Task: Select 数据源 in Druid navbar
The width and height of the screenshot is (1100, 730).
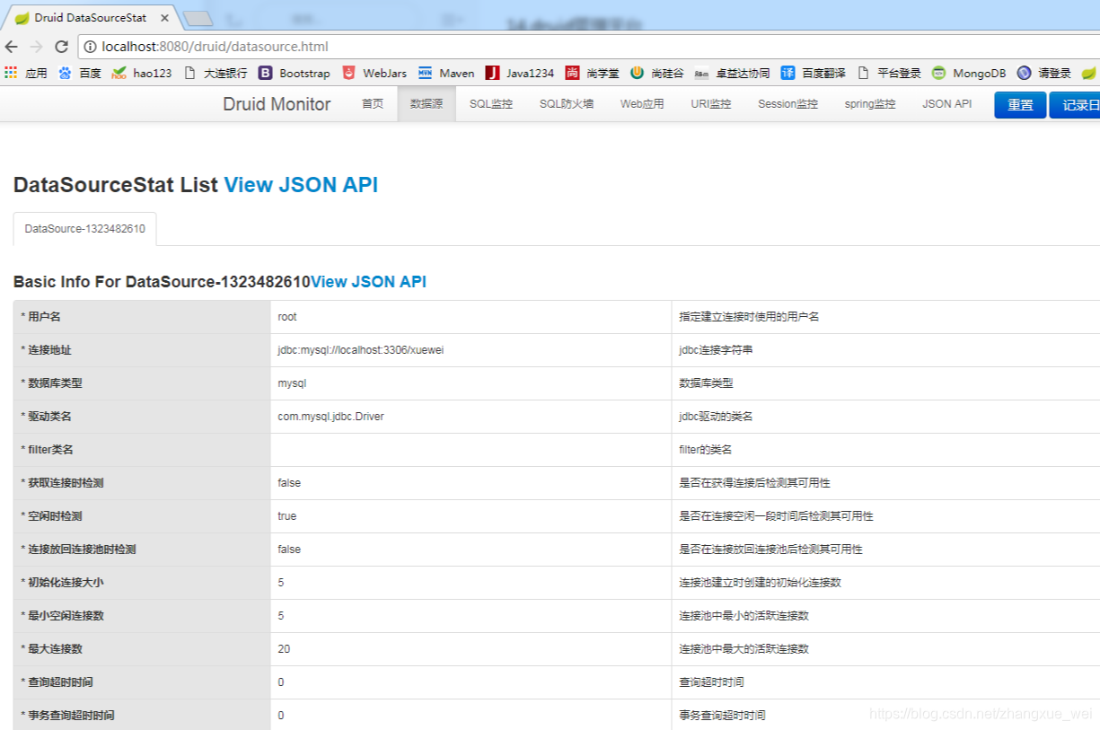Action: point(427,104)
